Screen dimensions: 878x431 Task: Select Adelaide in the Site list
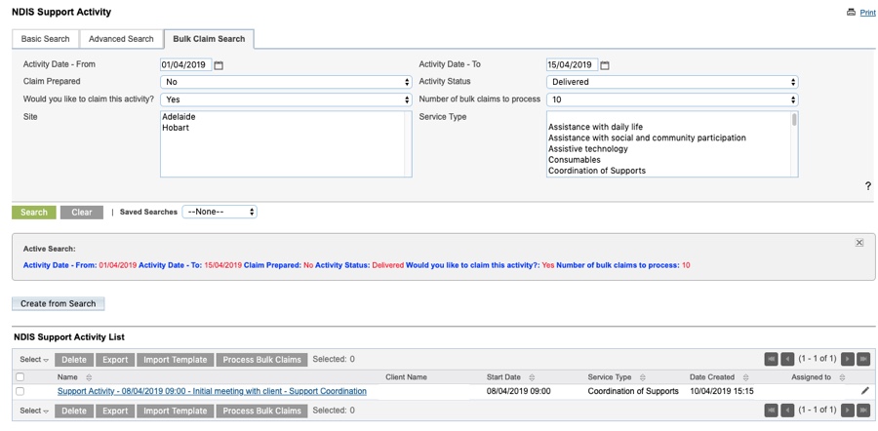(x=180, y=117)
